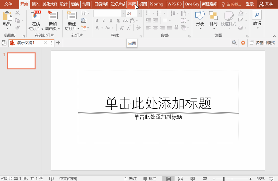This screenshot has height=181, width=278.
Task: Toggle Italic formatting
Action: tap(104, 20)
